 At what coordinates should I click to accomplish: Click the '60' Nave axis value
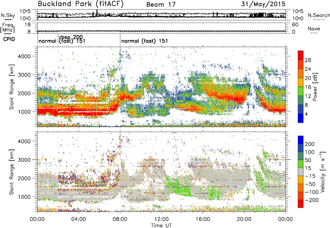coord(295,25)
